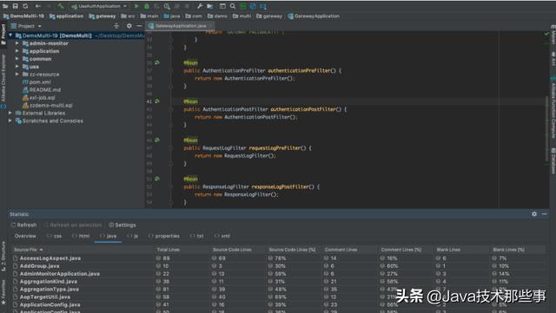Screen dimensions: 556x313
Task: Run the application with the green play icon
Action: (136, 6)
